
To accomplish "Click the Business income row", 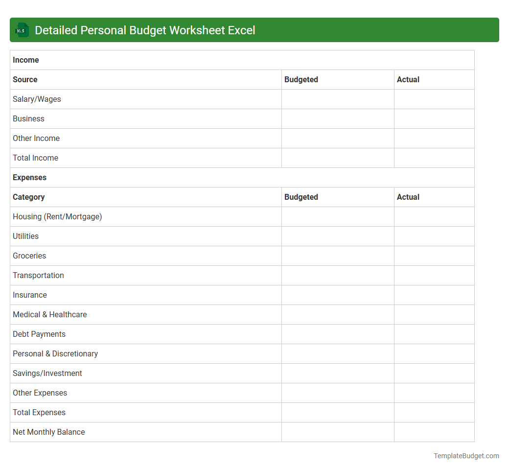I will [x=28, y=118].
